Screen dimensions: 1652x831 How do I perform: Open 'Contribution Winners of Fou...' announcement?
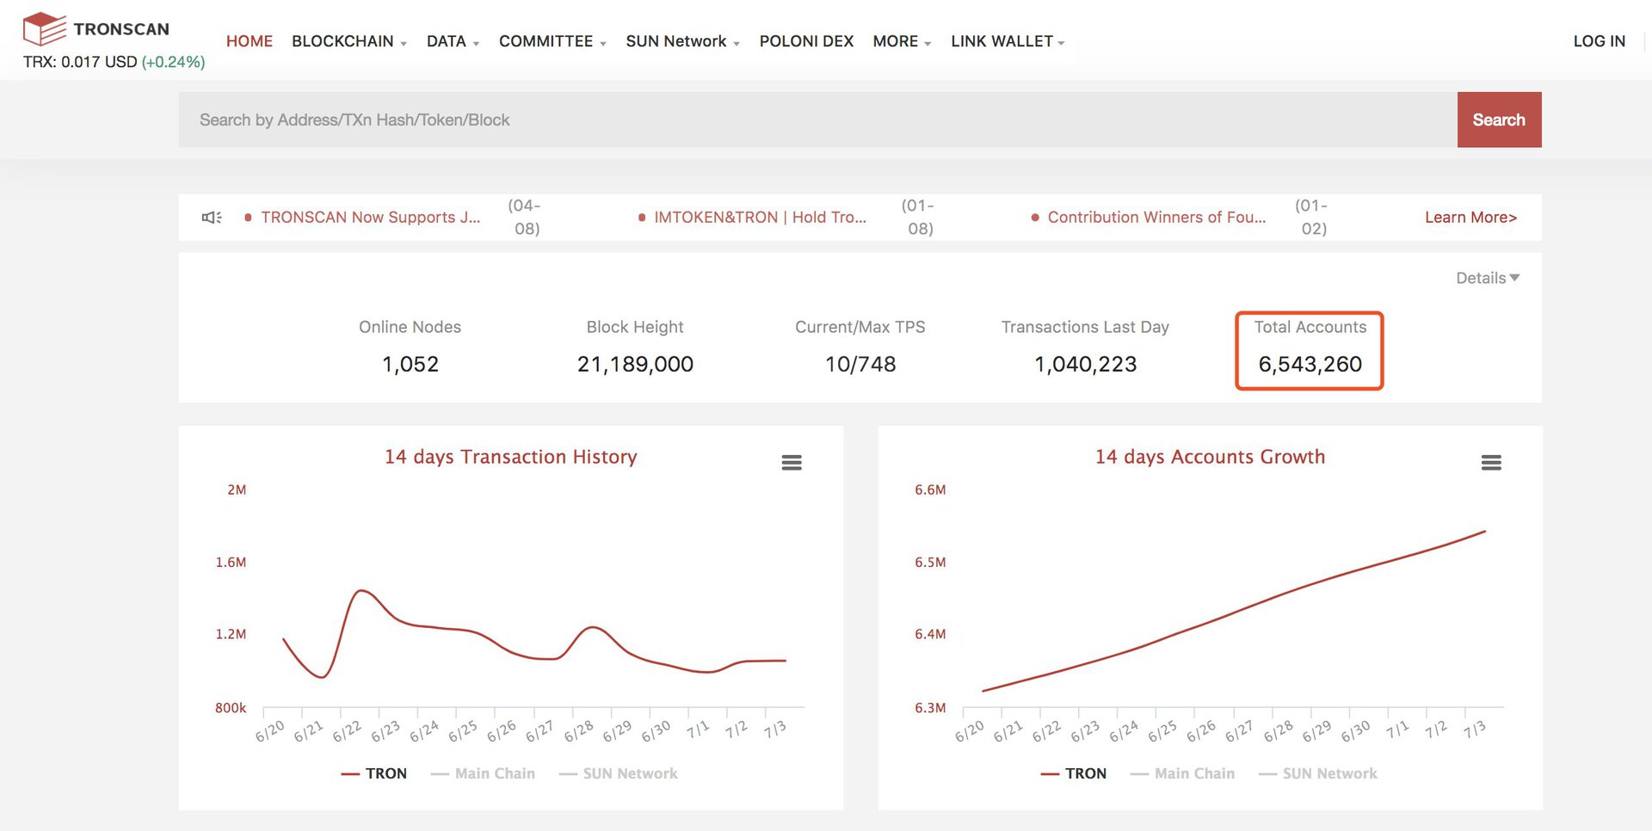click(1156, 218)
